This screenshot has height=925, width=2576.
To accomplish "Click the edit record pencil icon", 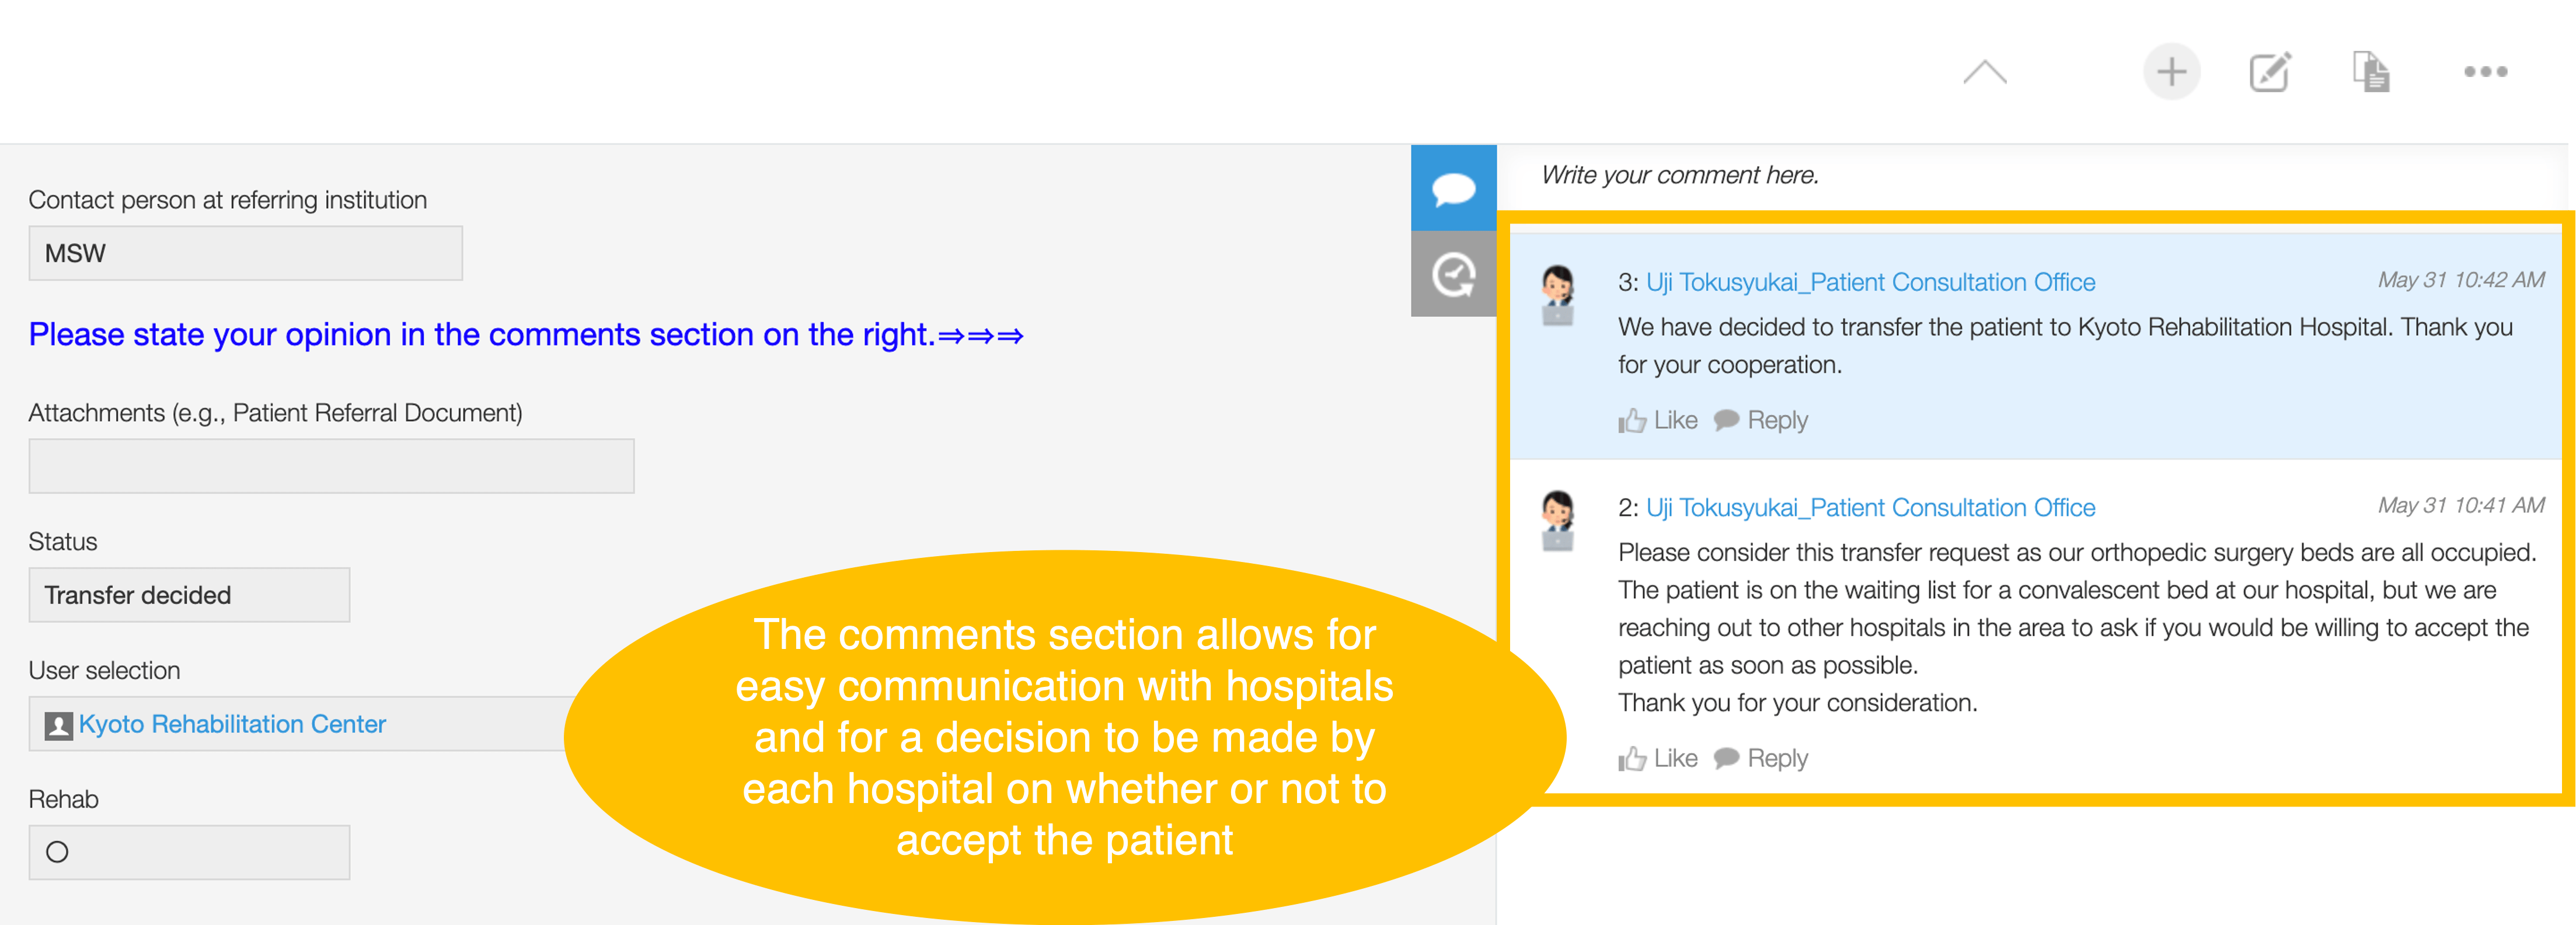I will (x=2269, y=72).
